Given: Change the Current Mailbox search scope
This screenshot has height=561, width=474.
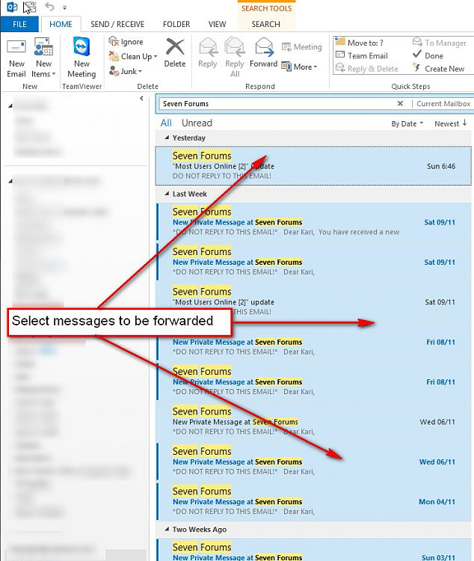Looking at the screenshot, I should pos(443,104).
